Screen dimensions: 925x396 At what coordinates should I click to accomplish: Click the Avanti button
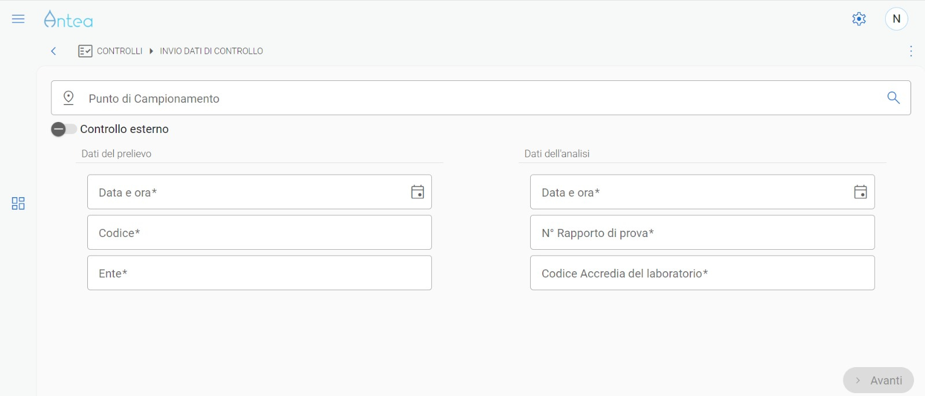point(878,380)
